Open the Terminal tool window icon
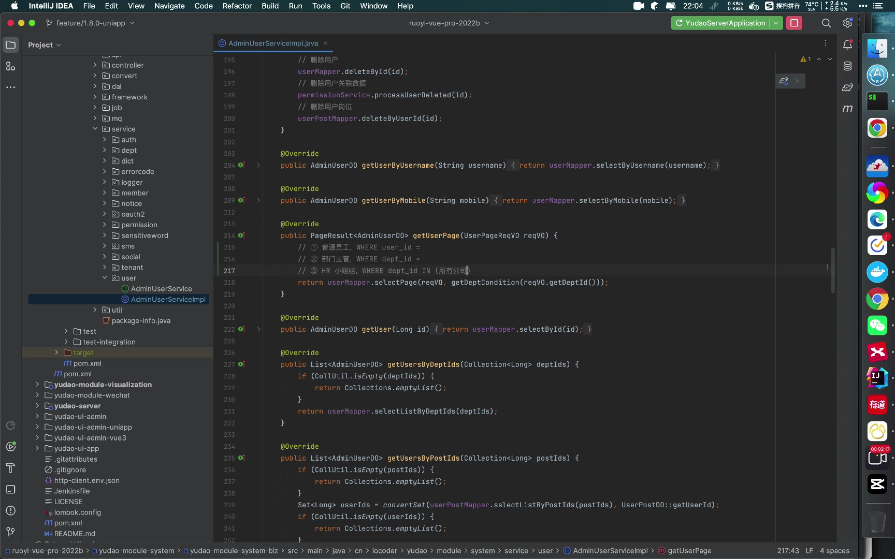The width and height of the screenshot is (895, 559). click(x=10, y=489)
